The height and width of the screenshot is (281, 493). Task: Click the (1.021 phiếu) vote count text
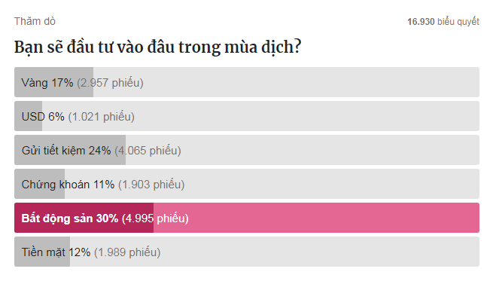tap(102, 117)
